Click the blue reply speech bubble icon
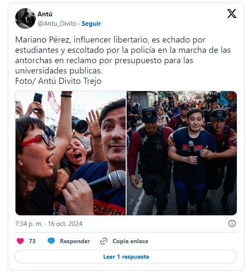The image size is (251, 275). point(51,241)
